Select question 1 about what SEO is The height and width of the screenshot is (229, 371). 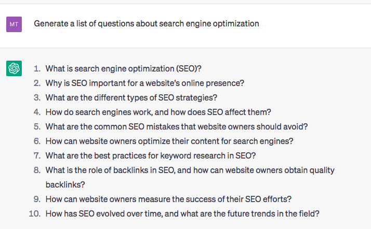tap(123, 68)
